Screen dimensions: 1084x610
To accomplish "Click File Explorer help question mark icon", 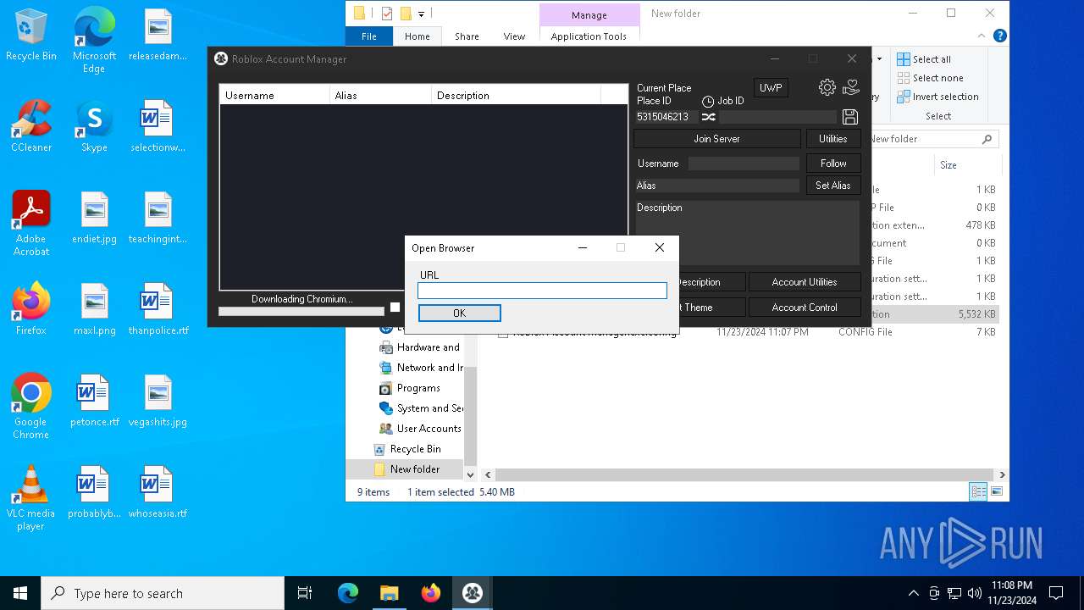I will click(999, 36).
